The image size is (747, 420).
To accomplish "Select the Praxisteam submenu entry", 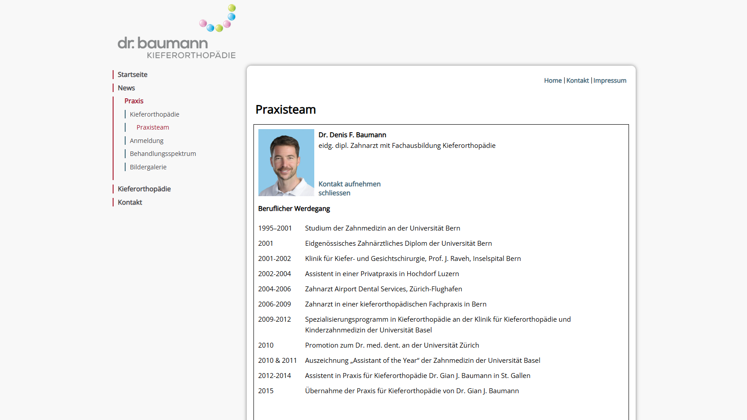I will point(152,127).
